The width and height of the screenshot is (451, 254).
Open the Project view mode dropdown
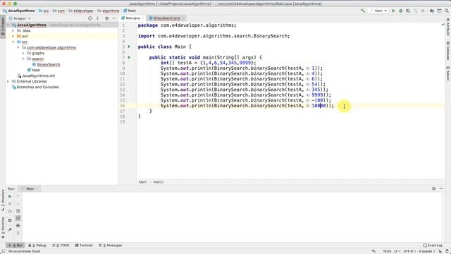[x=20, y=18]
